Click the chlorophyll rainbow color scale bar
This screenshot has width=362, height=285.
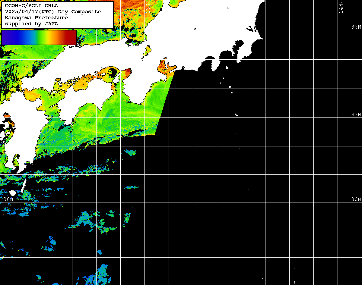tap(39, 37)
